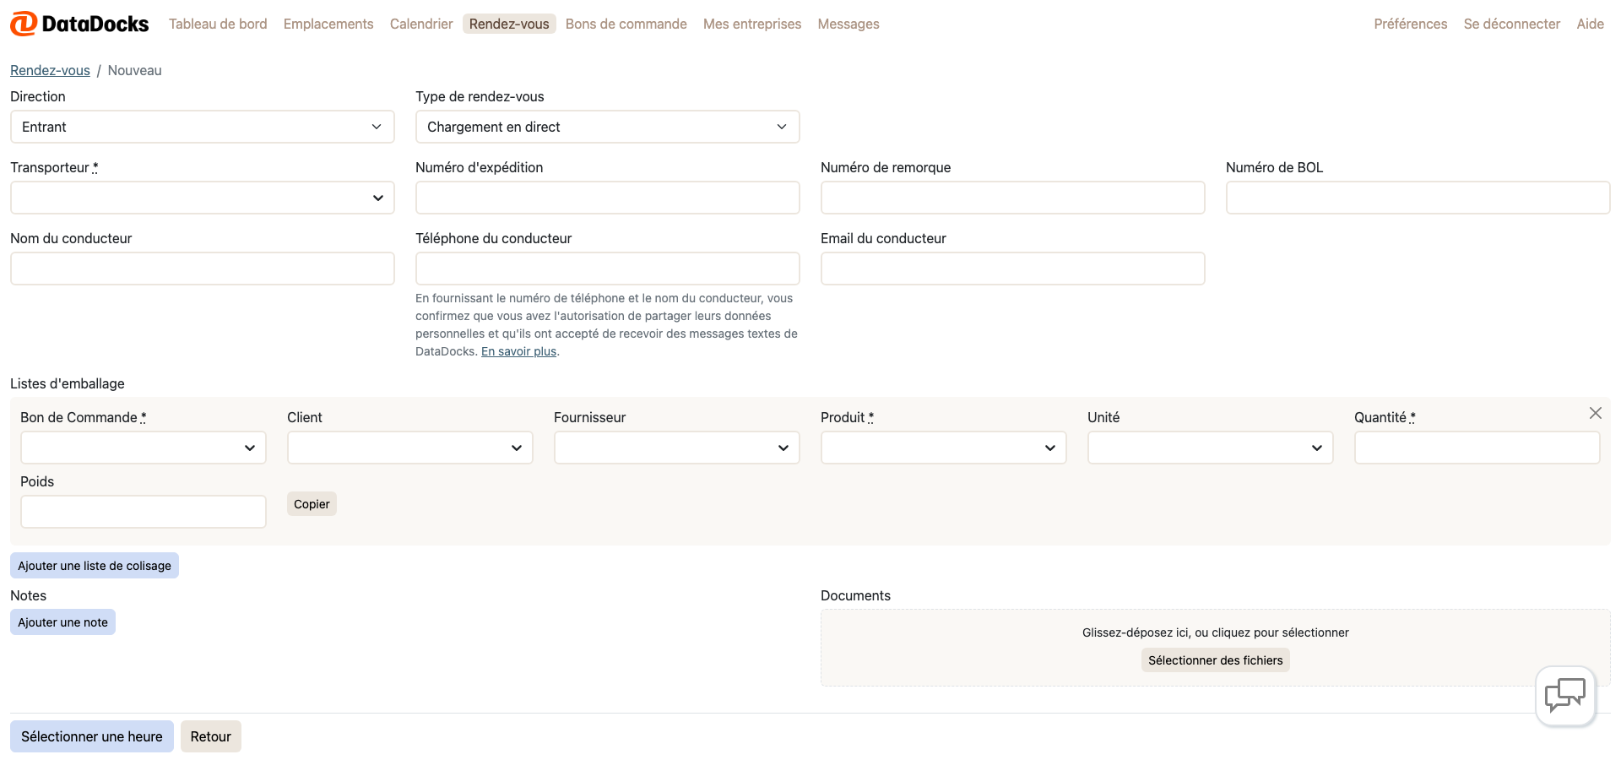Click the documents drag-and-drop zone text
Viewport: 1621px width, 760px height.
pos(1216,632)
